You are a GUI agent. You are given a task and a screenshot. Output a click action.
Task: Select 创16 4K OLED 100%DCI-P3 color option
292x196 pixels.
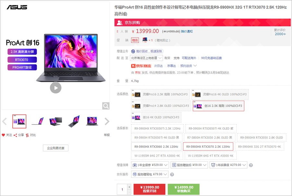[156, 117]
